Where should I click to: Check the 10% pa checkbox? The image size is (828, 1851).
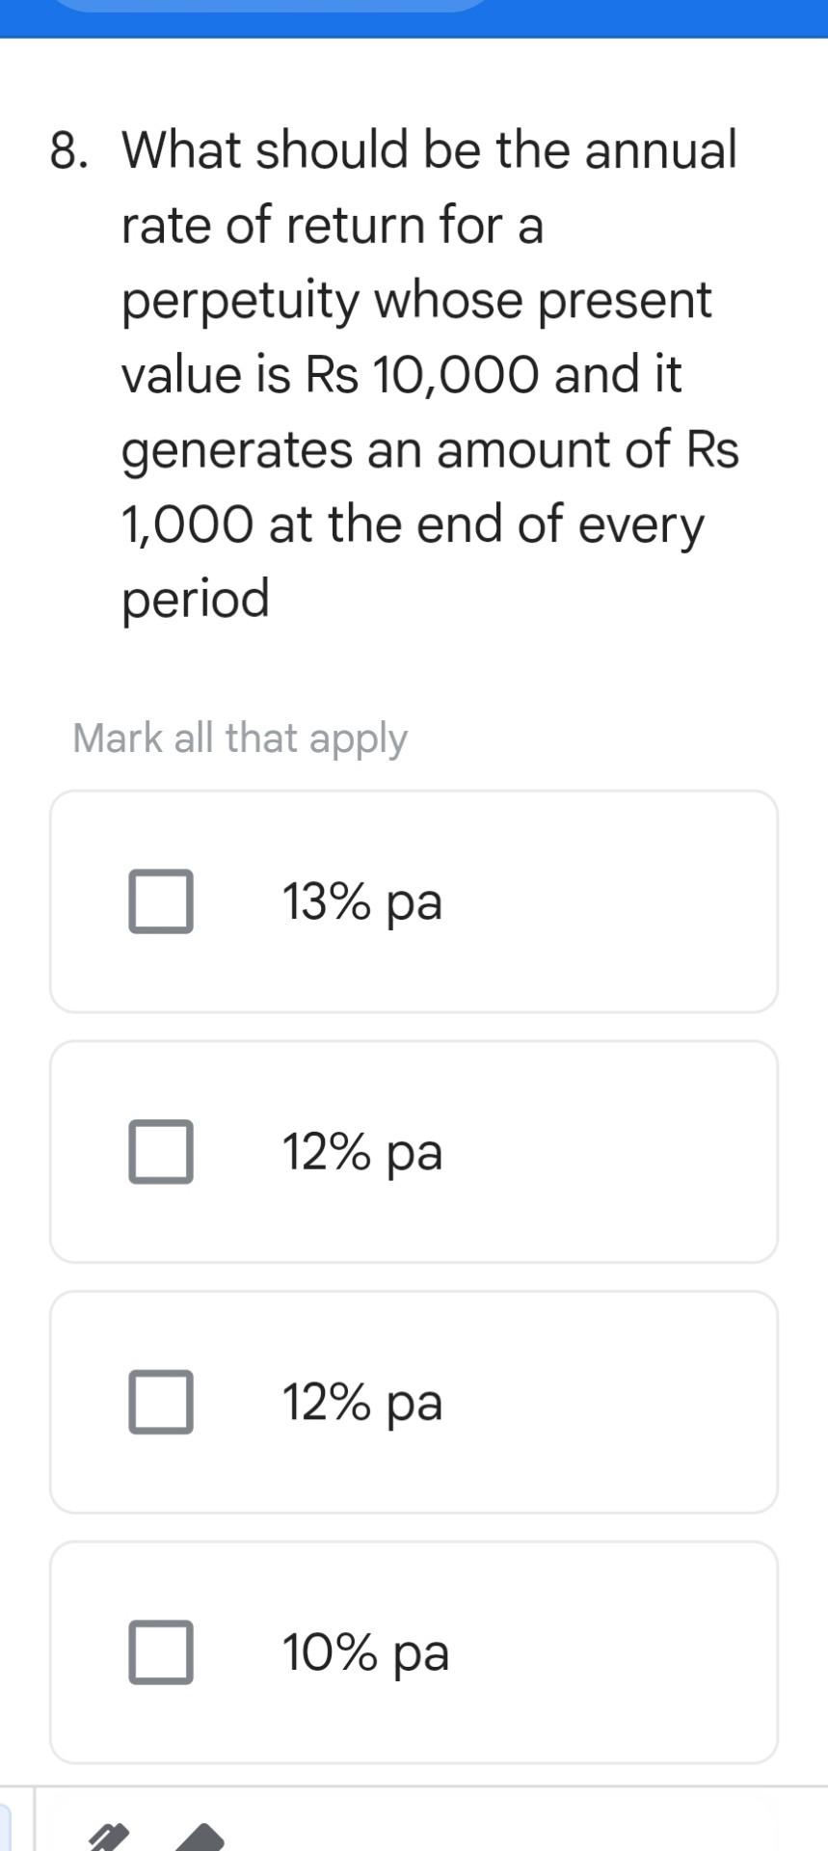[161, 1653]
